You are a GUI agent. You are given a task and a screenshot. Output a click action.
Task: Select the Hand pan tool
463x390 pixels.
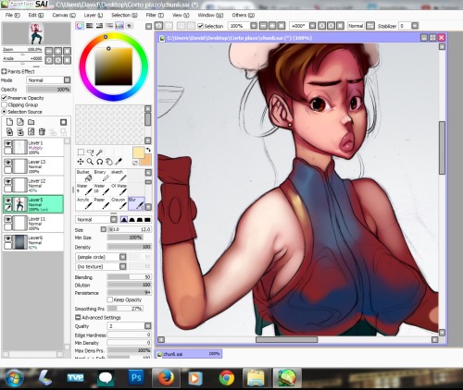pyautogui.click(x=109, y=162)
